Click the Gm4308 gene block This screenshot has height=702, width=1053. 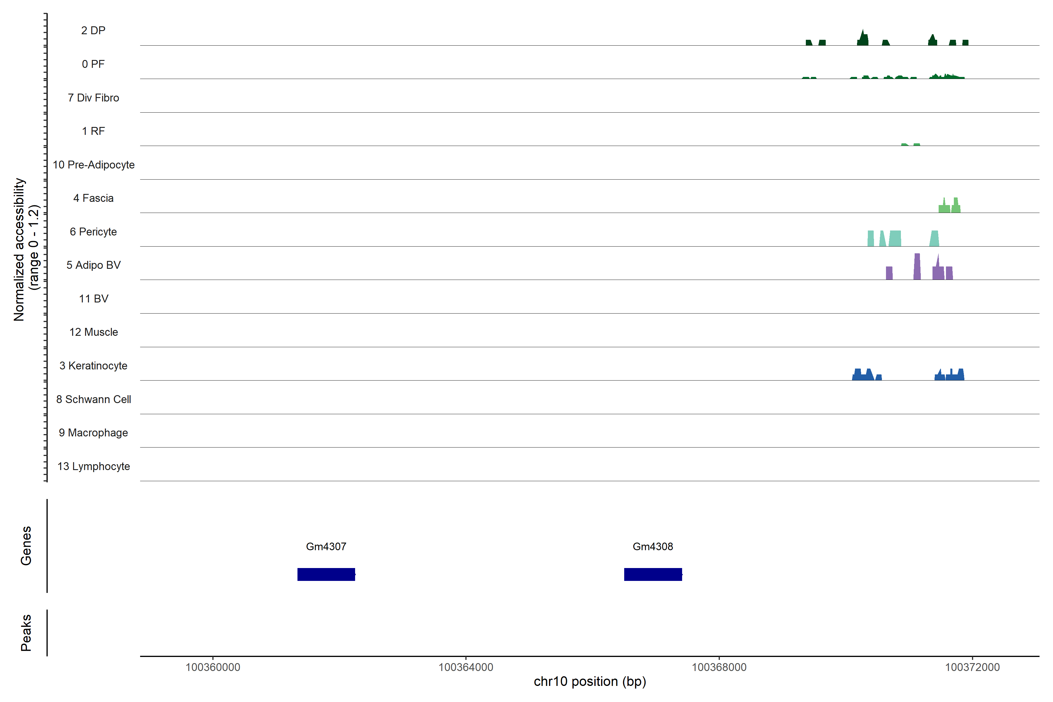pos(653,574)
